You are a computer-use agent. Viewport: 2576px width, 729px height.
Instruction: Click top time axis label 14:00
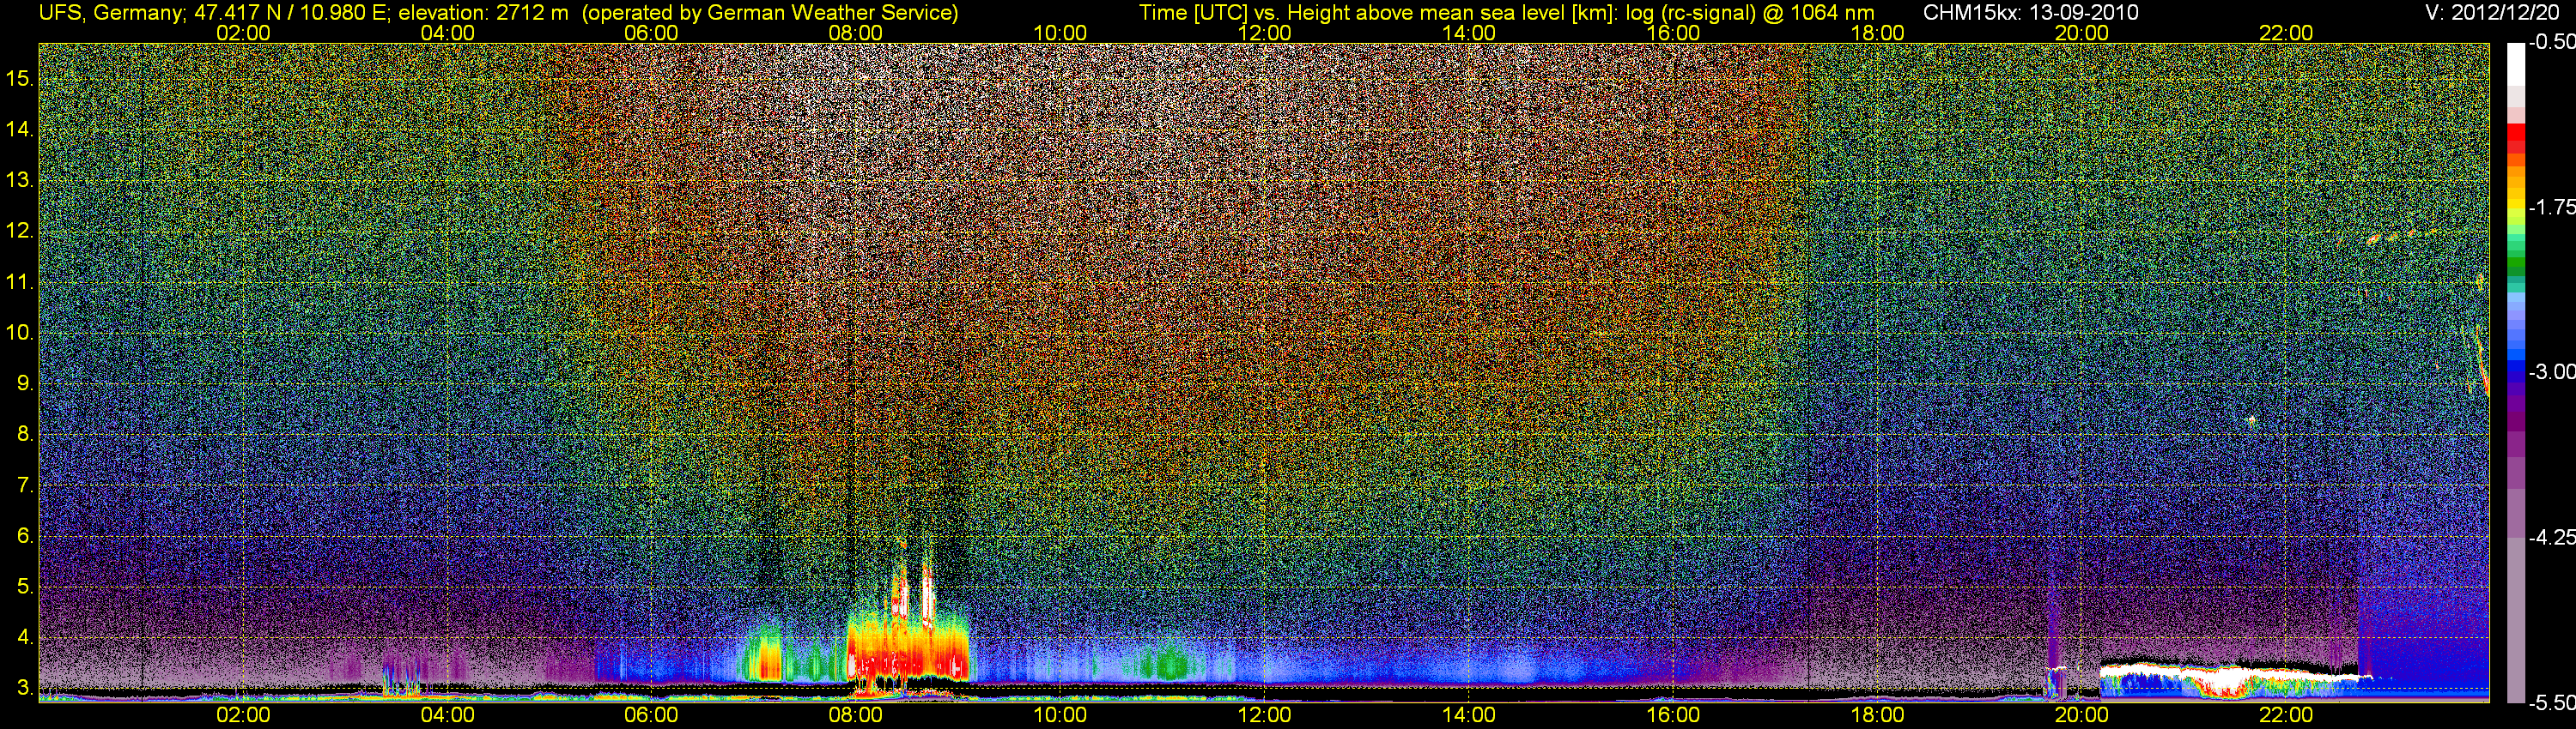tap(1469, 33)
